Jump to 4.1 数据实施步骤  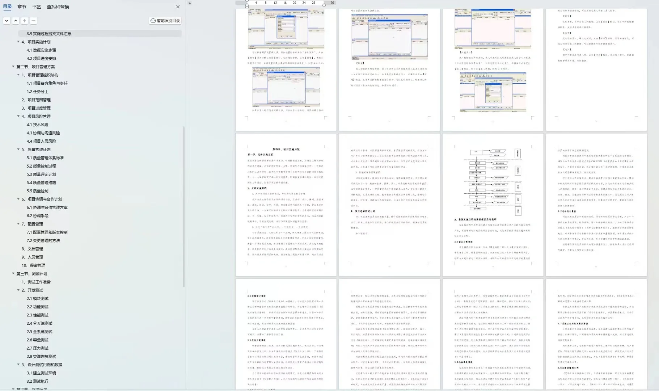[x=41, y=50]
